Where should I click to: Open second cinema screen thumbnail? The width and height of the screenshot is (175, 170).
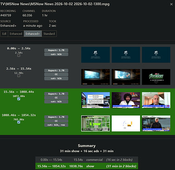click(x=126, y=77)
